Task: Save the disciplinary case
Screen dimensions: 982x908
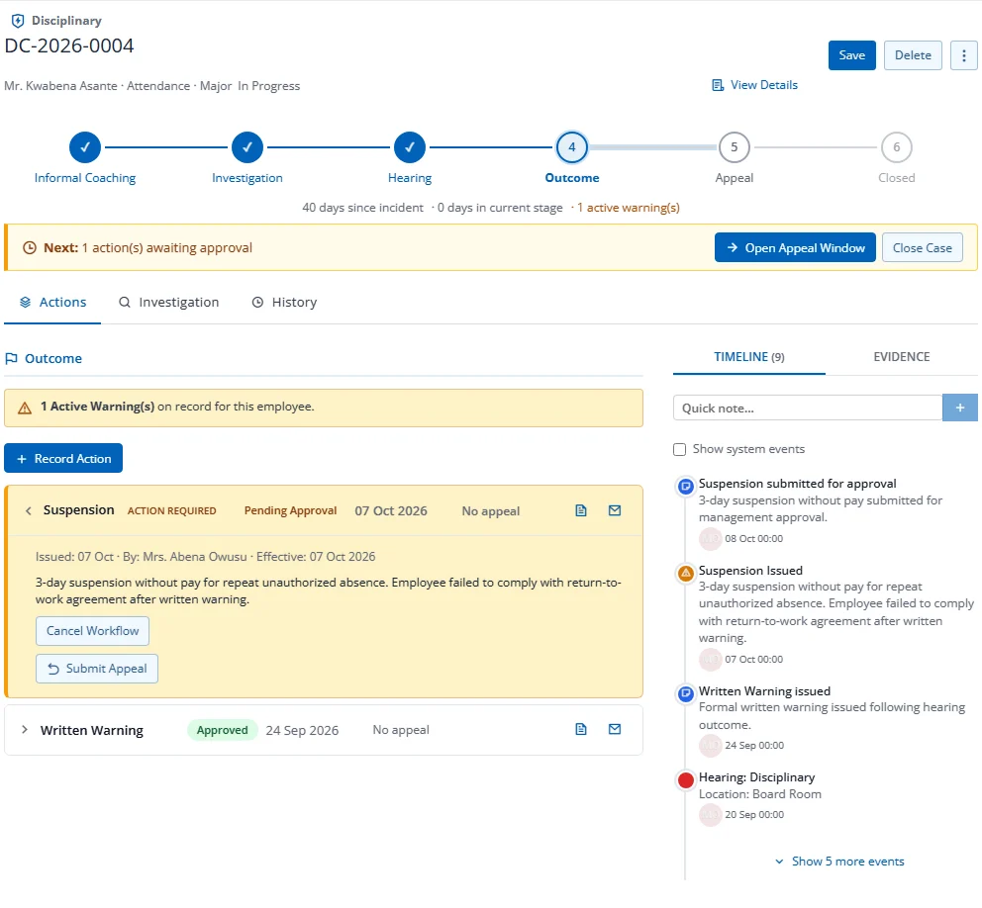Action: (x=851, y=55)
